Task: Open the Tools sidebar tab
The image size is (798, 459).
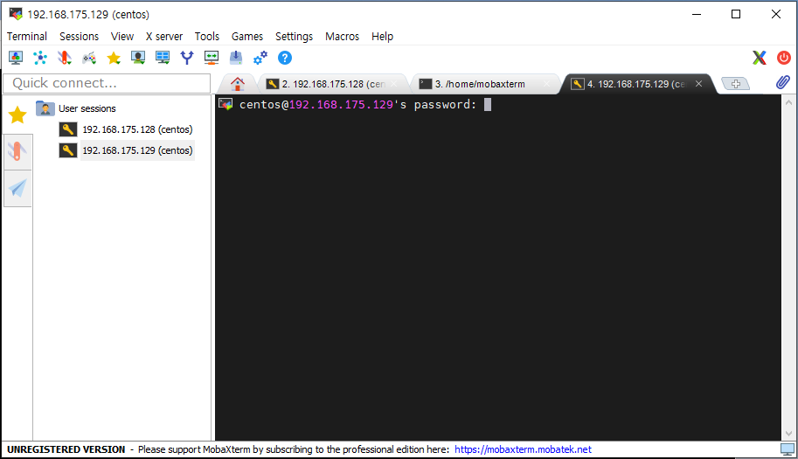Action: [x=17, y=151]
